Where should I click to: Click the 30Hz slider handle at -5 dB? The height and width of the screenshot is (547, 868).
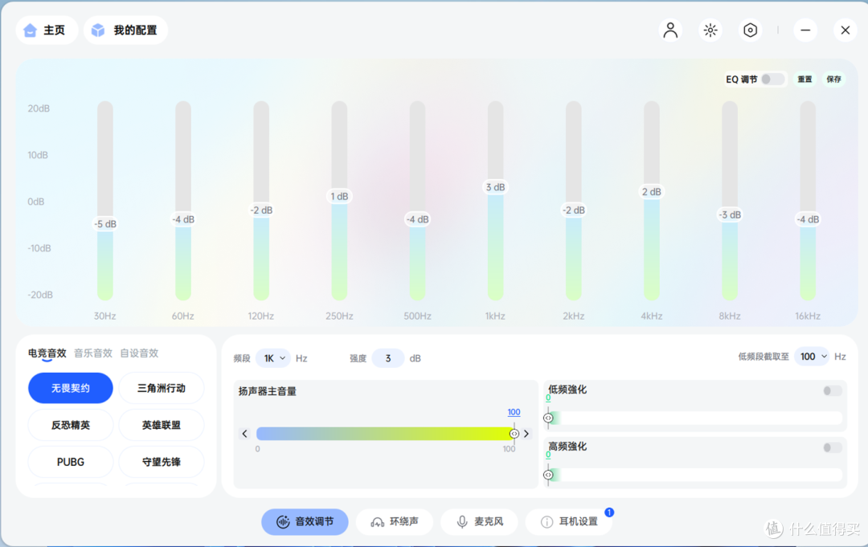(x=105, y=224)
